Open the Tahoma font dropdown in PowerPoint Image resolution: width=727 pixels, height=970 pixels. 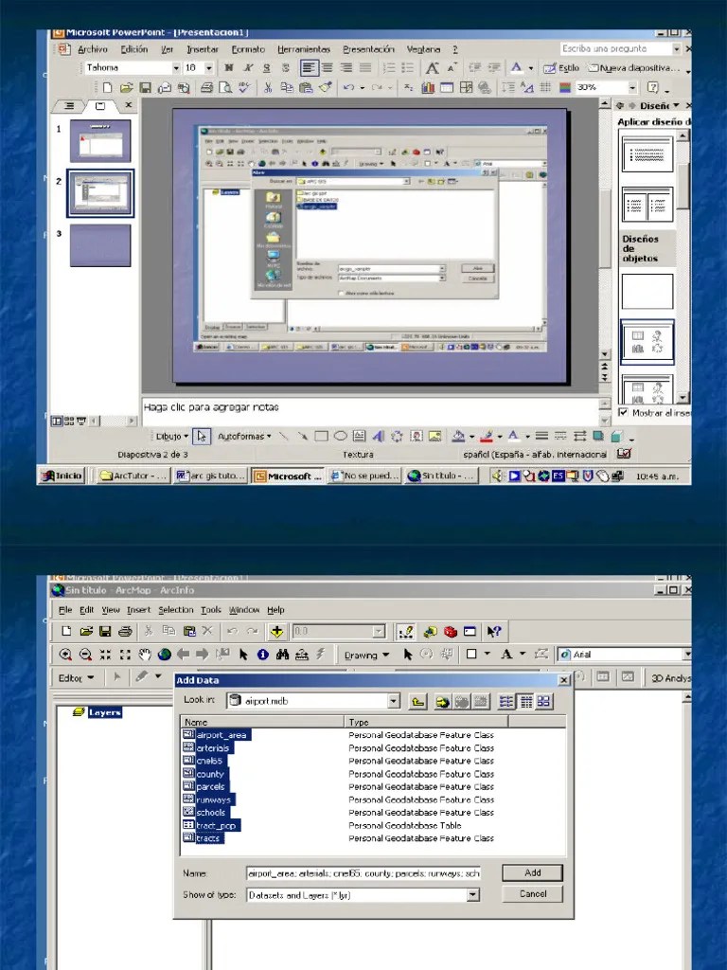pyautogui.click(x=176, y=67)
